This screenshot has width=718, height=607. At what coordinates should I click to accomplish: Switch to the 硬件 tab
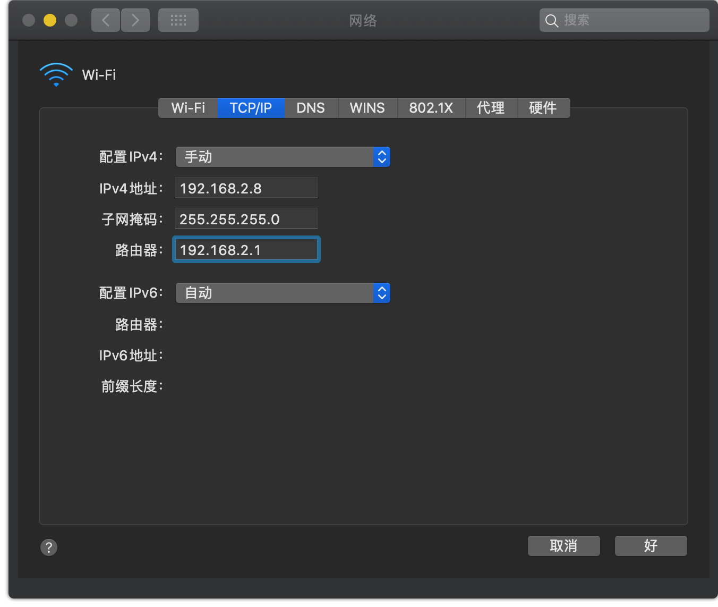point(543,108)
